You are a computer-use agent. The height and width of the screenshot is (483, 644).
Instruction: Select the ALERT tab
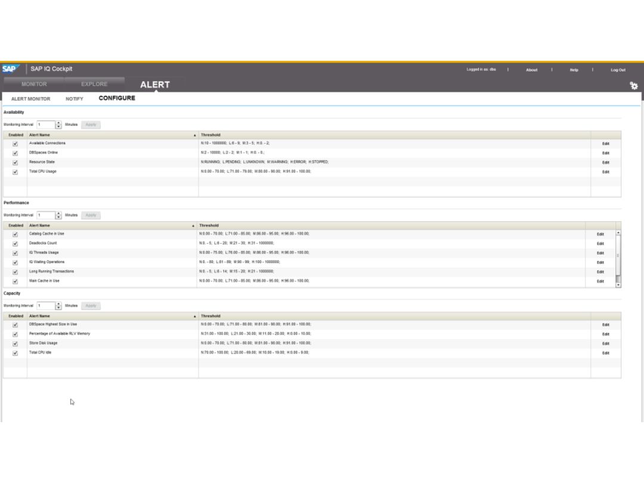[155, 85]
